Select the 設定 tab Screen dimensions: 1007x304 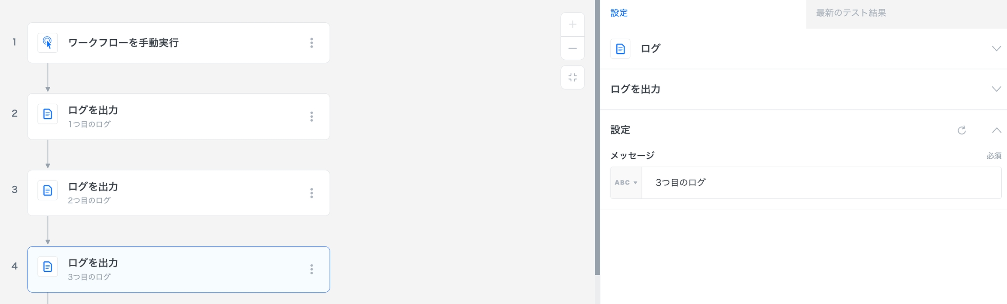tap(619, 13)
